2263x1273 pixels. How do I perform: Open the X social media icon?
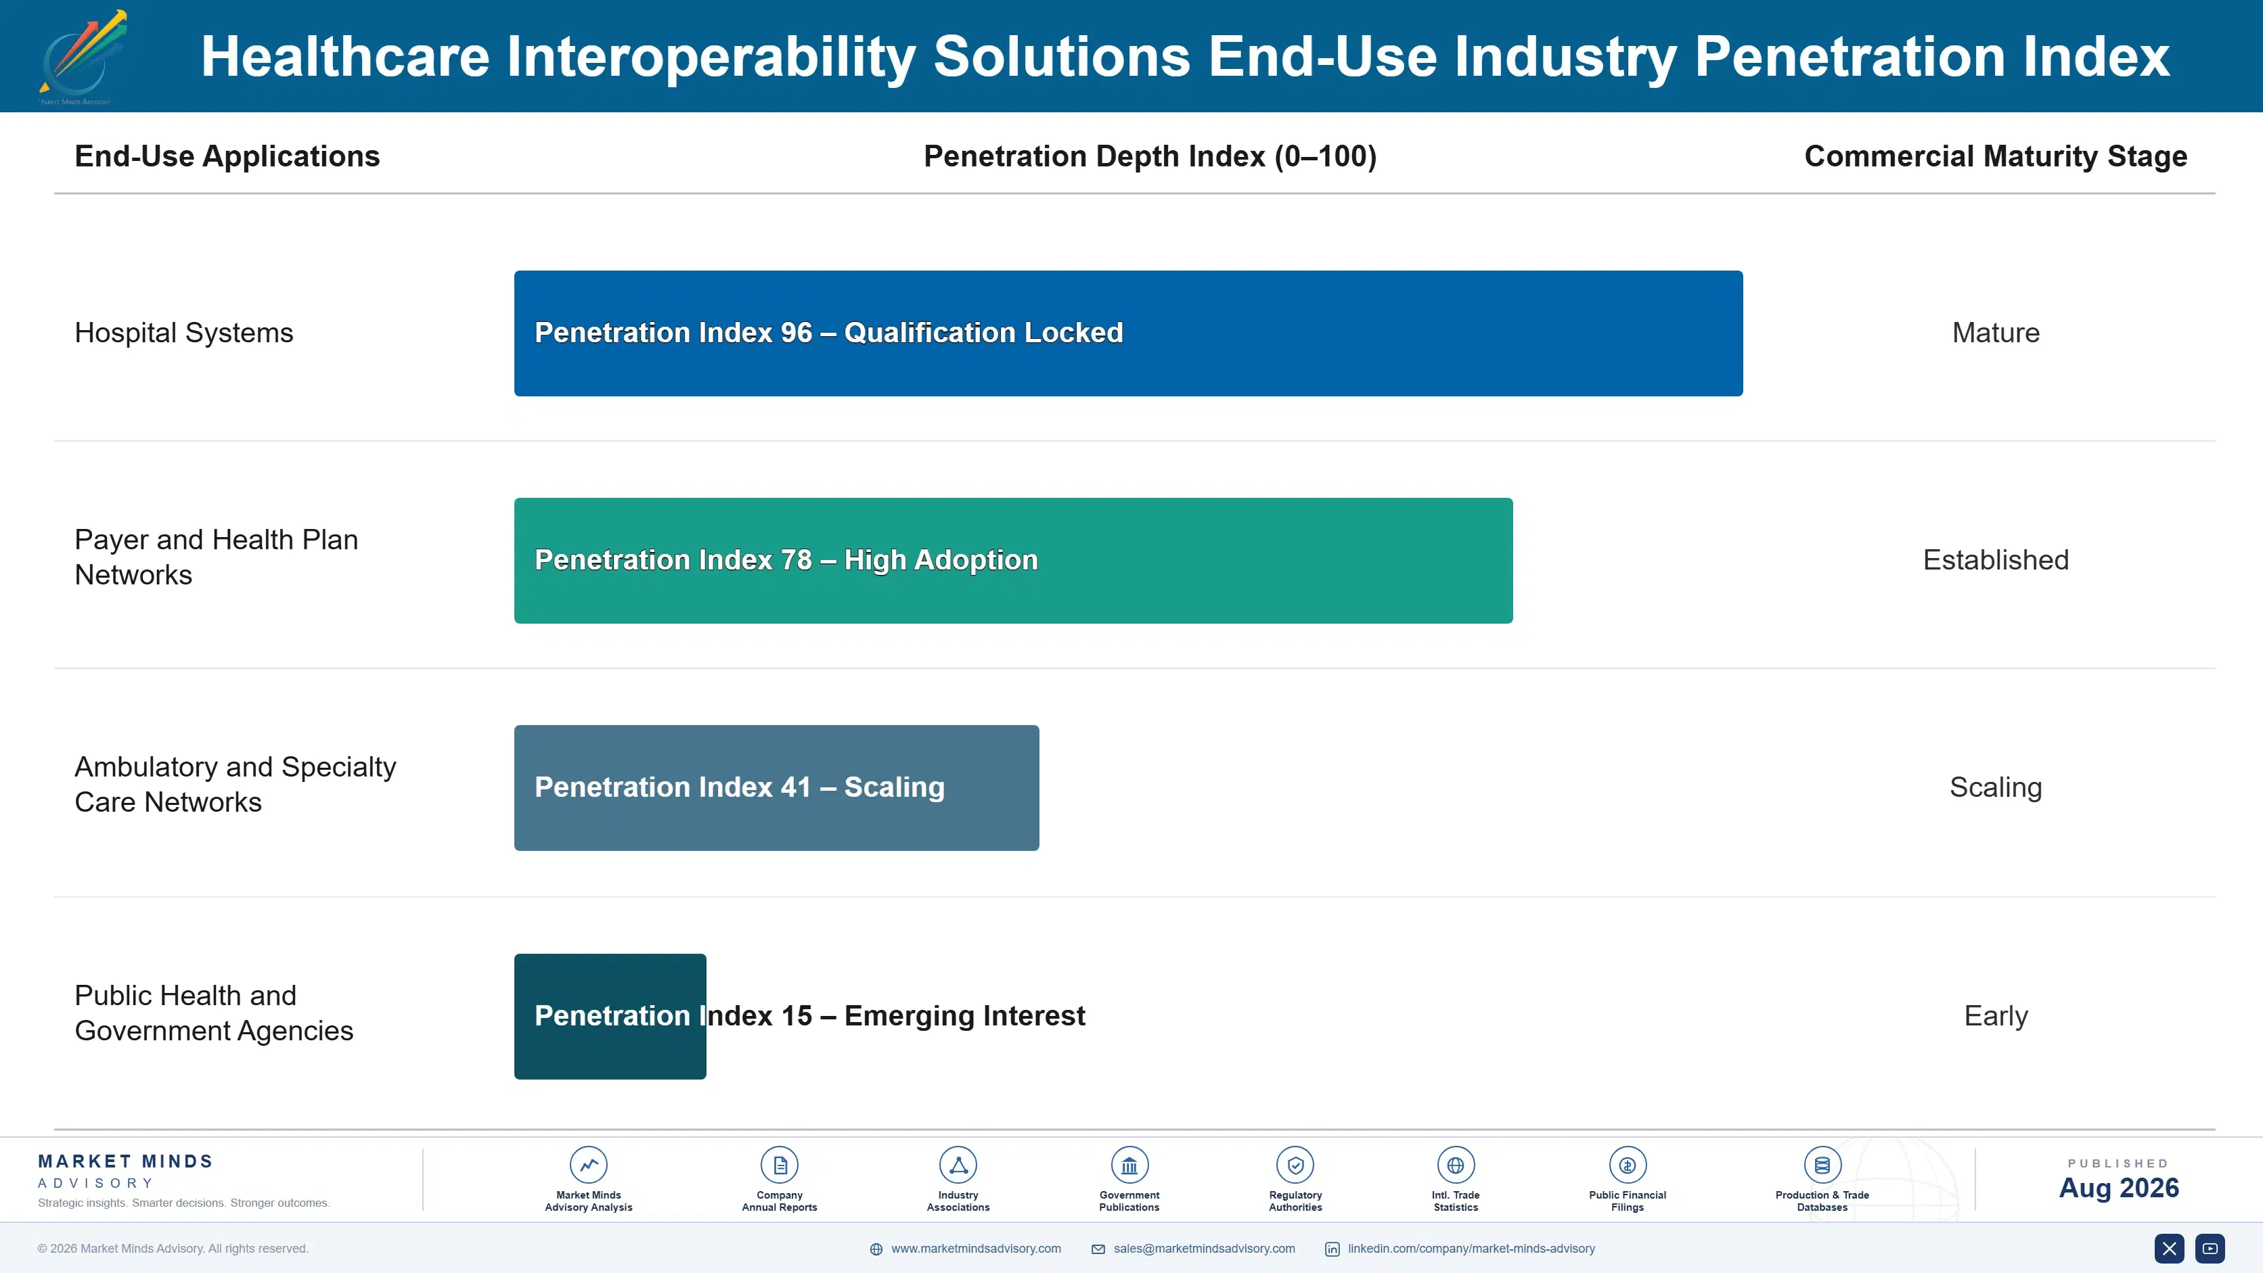click(x=2169, y=1247)
